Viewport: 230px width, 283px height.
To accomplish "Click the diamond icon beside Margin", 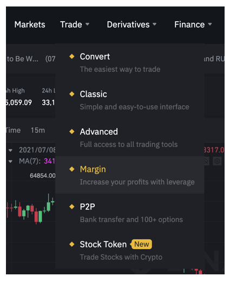I will coord(72,169).
